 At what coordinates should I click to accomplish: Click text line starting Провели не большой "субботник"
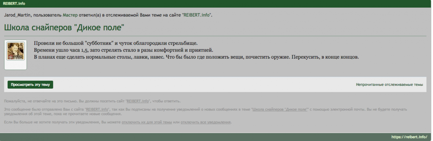116,43
